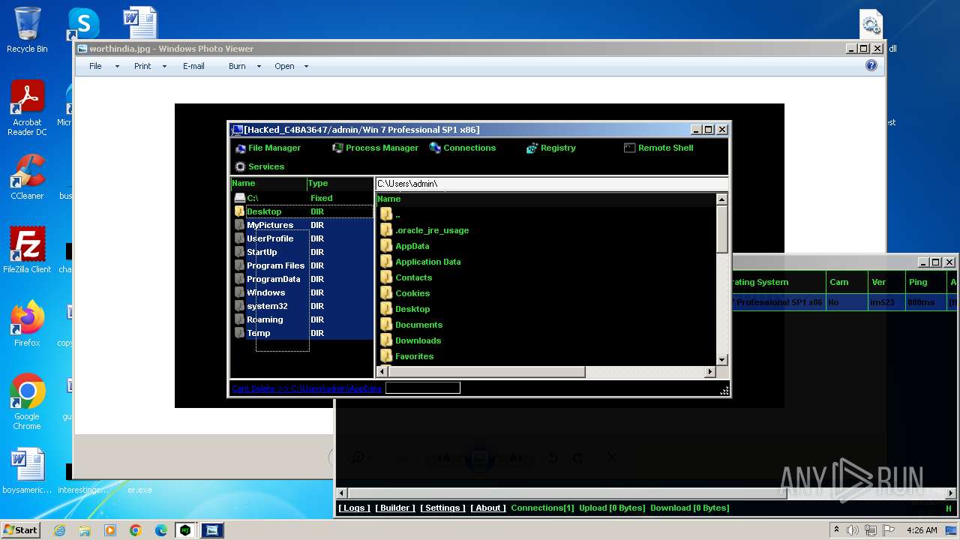Screen dimensions: 960x540
Task: Open the Remote Shell icon
Action: click(629, 148)
